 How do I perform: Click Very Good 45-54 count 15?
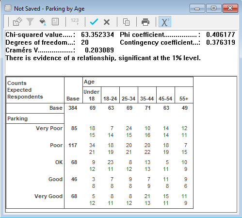pos(166,196)
